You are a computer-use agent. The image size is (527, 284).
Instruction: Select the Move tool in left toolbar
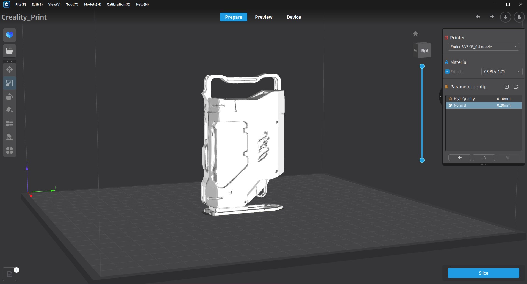(10, 70)
